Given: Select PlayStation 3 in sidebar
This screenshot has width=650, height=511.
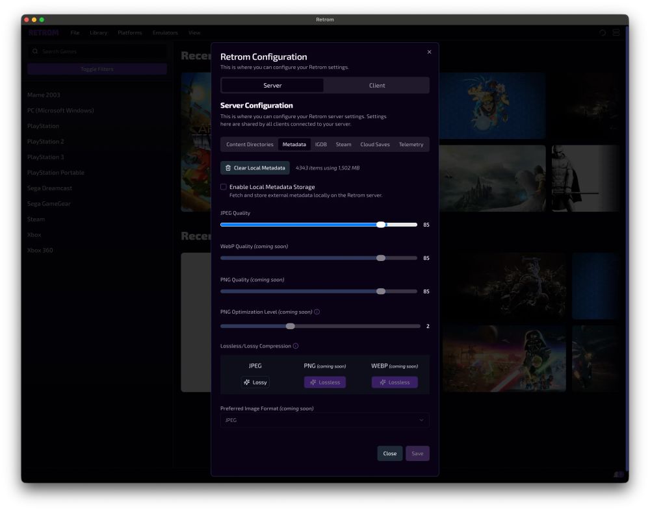Looking at the screenshot, I should [45, 157].
